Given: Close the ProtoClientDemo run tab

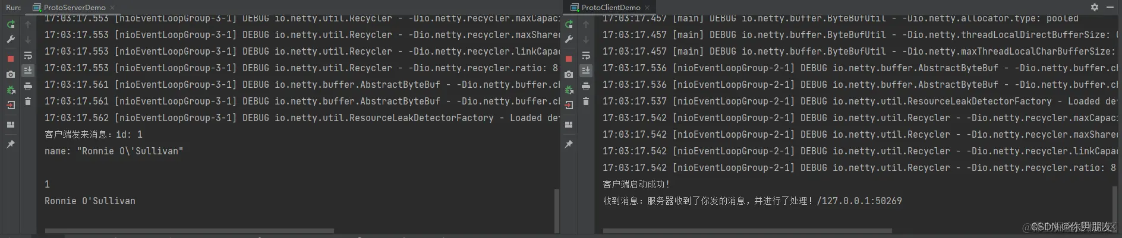Looking at the screenshot, I should [x=648, y=8].
